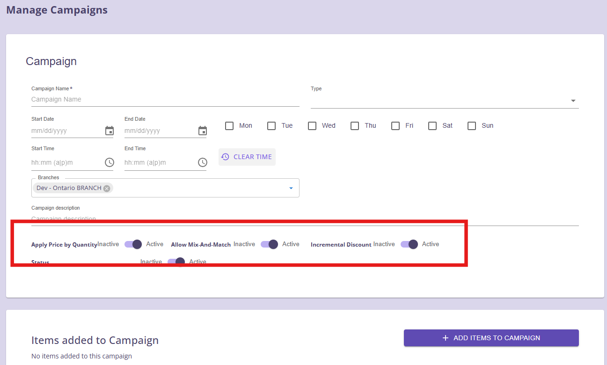Click ADD ITEMS TO CAMPAIGN button
Viewport: 607px width, 365px height.
pos(491,338)
